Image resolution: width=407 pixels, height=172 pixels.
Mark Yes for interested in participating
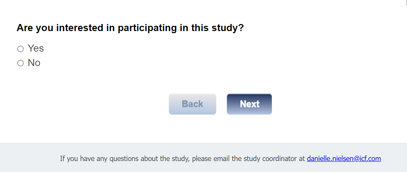click(x=20, y=49)
